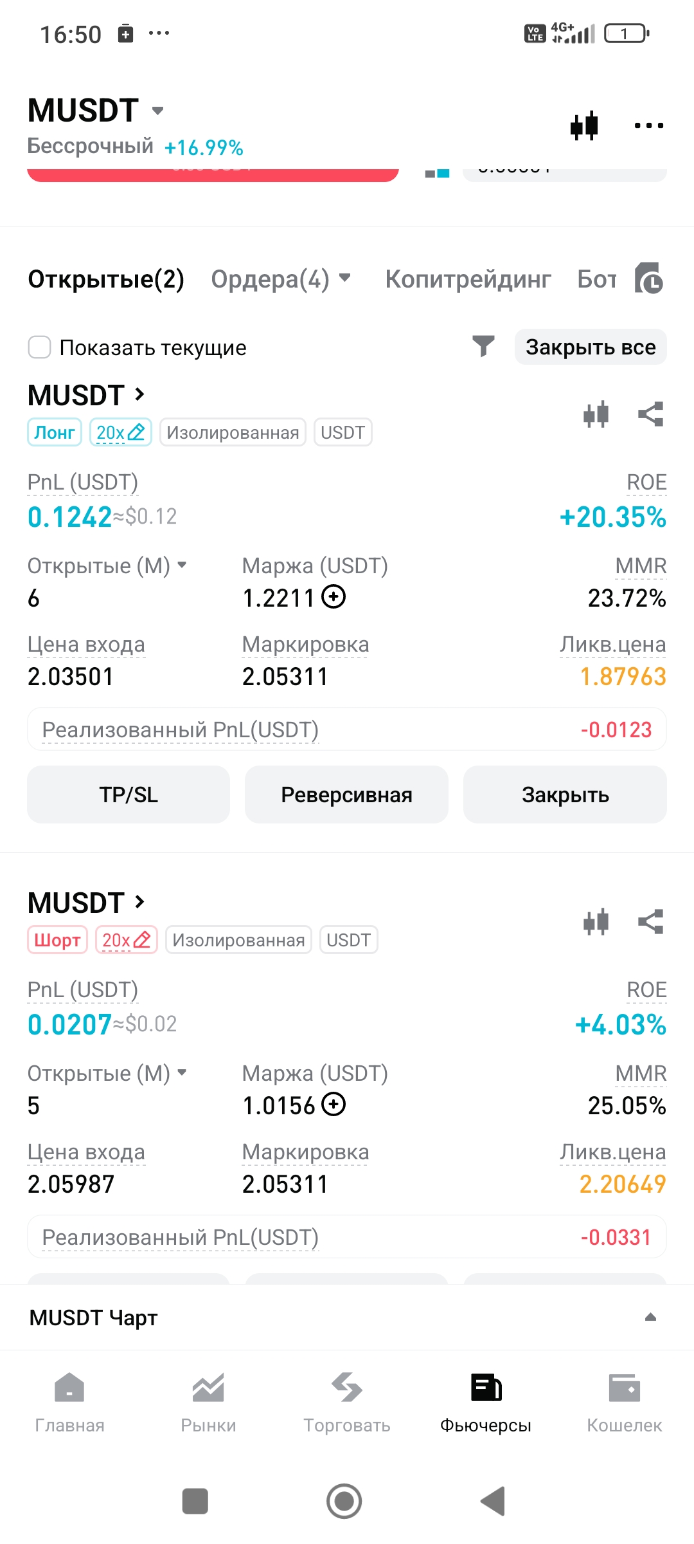Open order history clock icon
Screen dimensions: 694x1544
pos(649,279)
